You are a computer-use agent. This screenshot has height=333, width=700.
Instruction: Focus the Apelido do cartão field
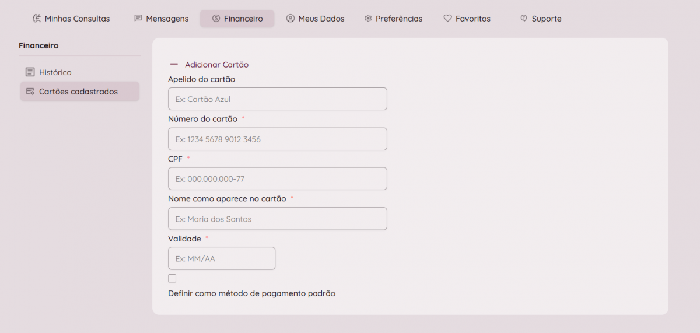(277, 99)
